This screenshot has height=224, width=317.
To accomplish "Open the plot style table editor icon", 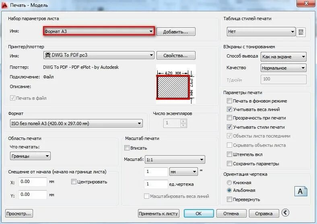I will 301,32.
